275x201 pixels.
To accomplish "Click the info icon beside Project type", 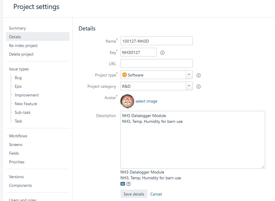I will coord(199,75).
